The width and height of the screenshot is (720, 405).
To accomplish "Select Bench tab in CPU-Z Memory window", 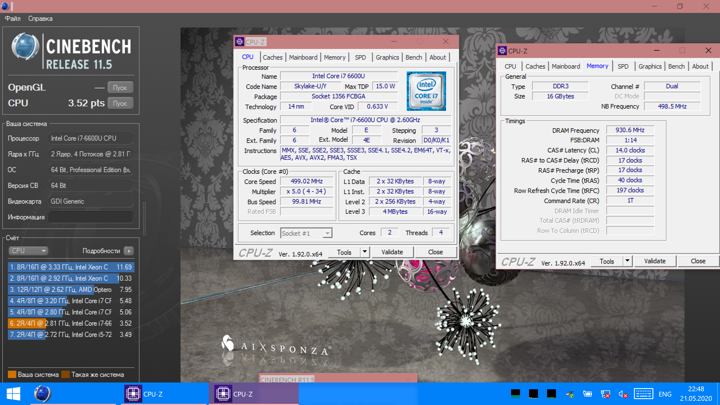I will tap(676, 66).
